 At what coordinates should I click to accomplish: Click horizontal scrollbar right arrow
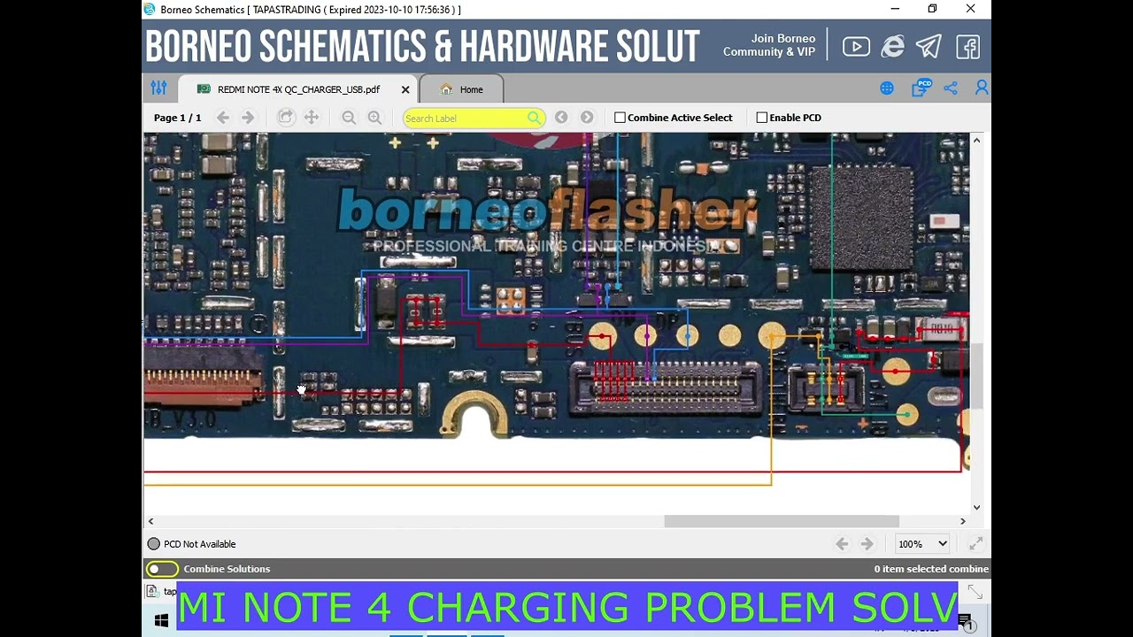click(963, 521)
